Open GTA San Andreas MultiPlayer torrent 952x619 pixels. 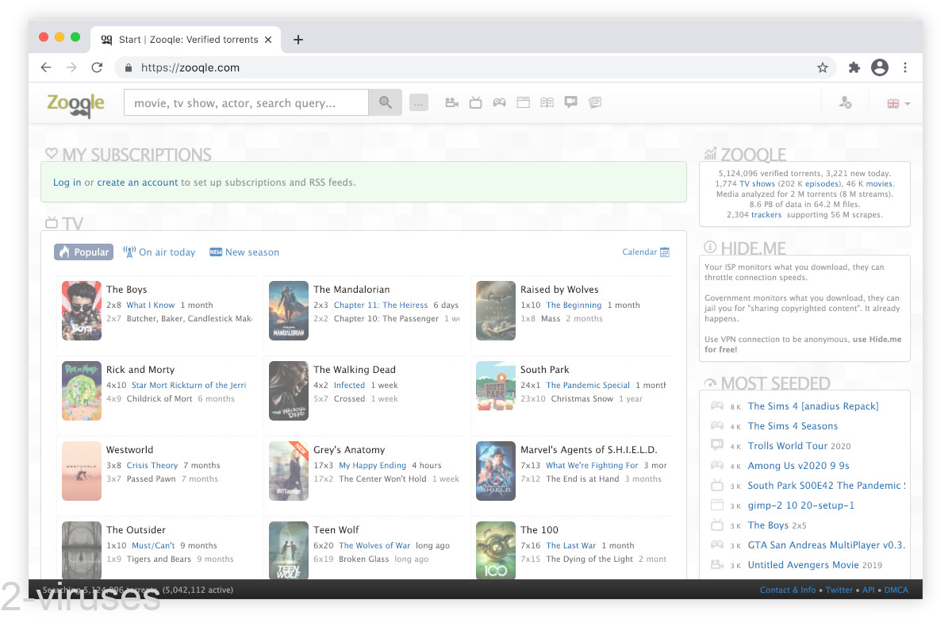(827, 545)
